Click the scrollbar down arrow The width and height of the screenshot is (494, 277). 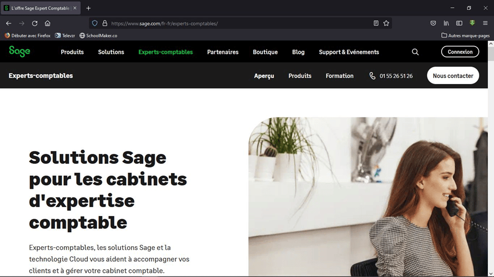click(x=491, y=273)
